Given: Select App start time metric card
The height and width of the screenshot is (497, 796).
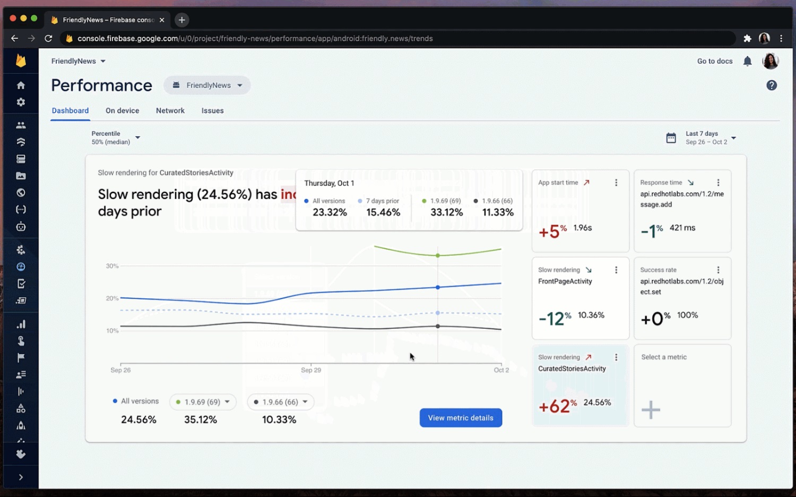Looking at the screenshot, I should point(580,211).
